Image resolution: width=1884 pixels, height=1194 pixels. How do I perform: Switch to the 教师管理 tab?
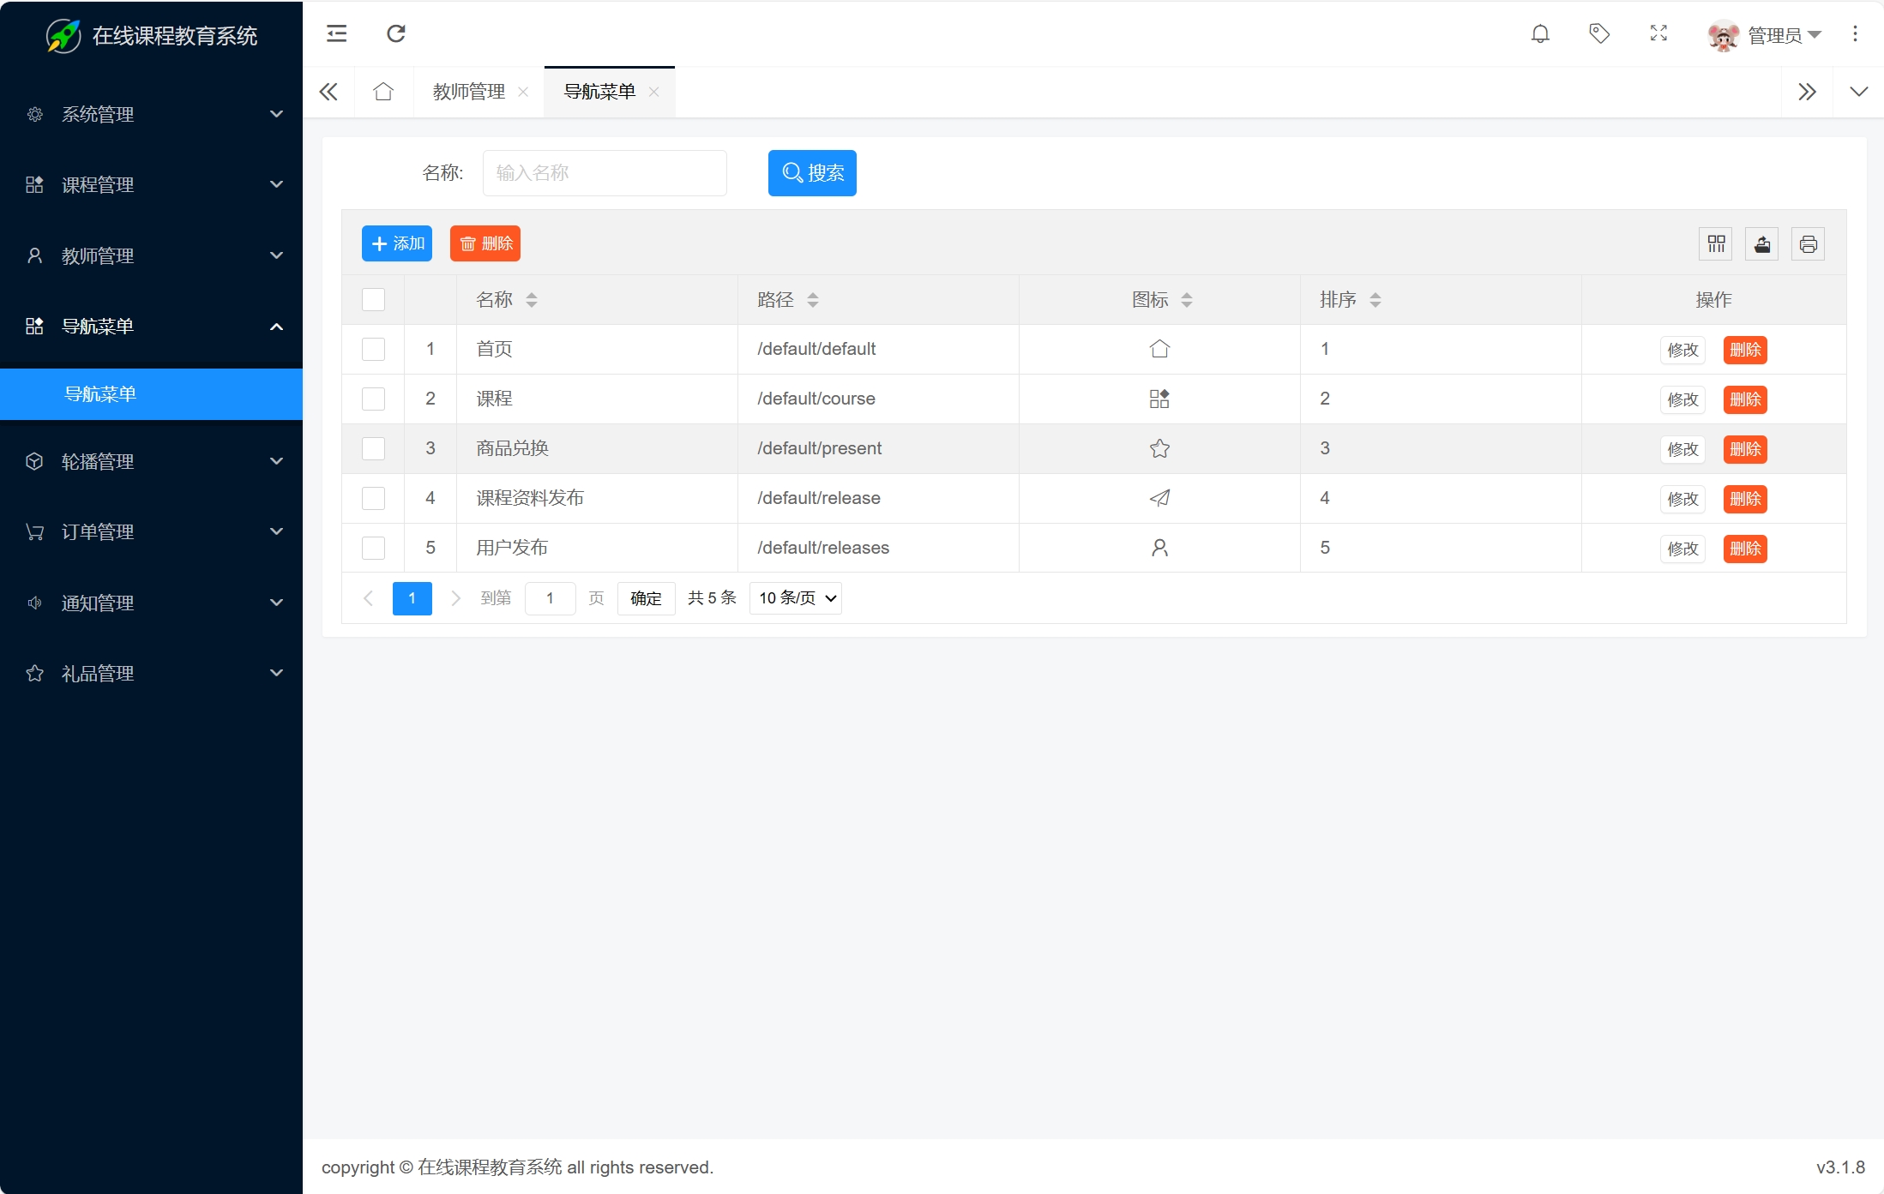tap(468, 92)
